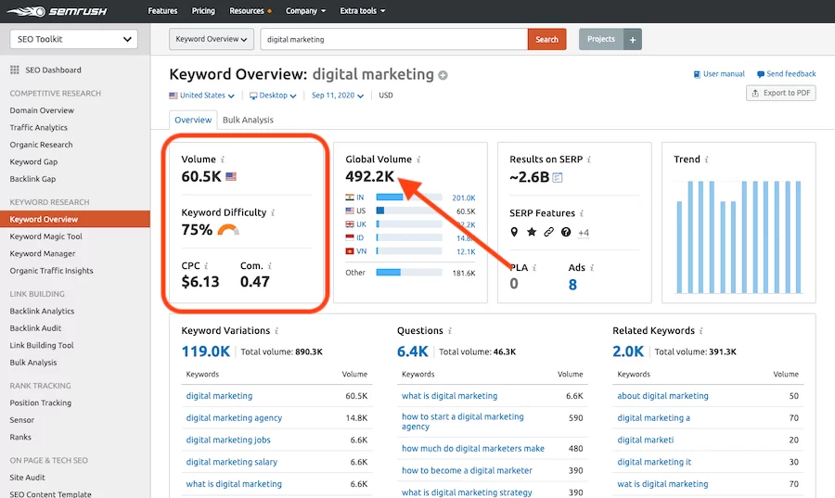
Task: Open the about digital marketing related keyword
Action: pyautogui.click(x=662, y=396)
